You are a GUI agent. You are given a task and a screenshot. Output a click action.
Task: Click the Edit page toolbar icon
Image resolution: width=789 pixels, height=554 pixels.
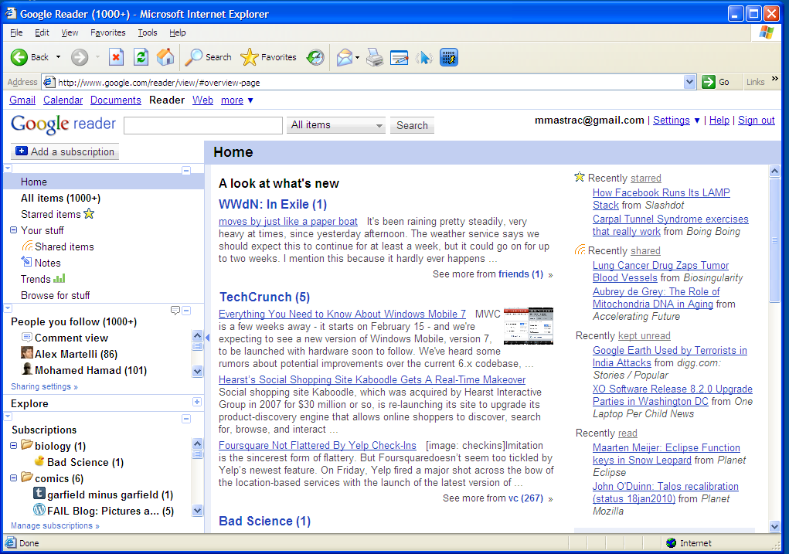[x=399, y=57]
